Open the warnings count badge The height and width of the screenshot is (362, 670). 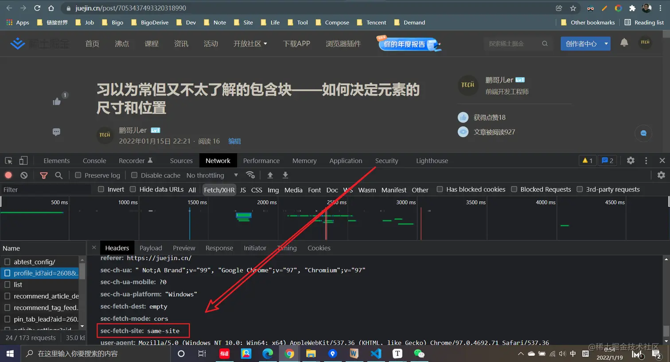tap(588, 160)
